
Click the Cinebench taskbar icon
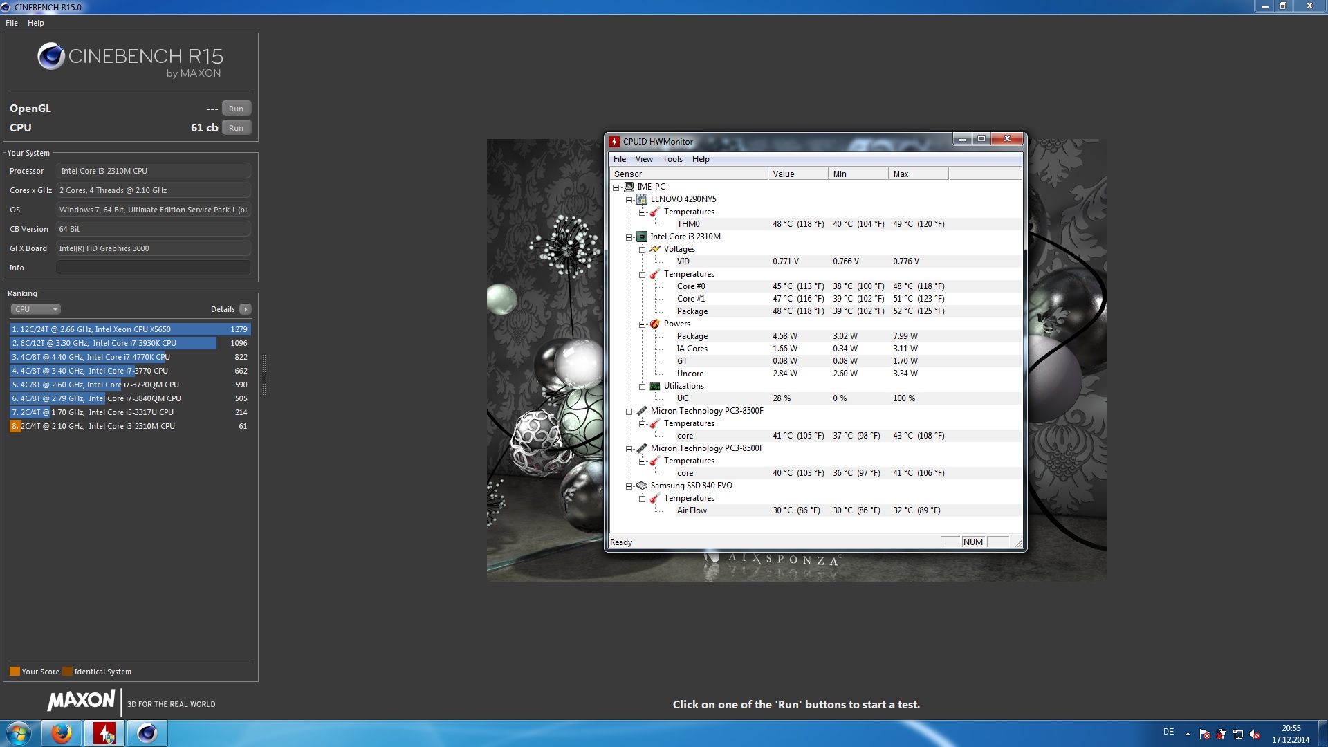click(147, 733)
